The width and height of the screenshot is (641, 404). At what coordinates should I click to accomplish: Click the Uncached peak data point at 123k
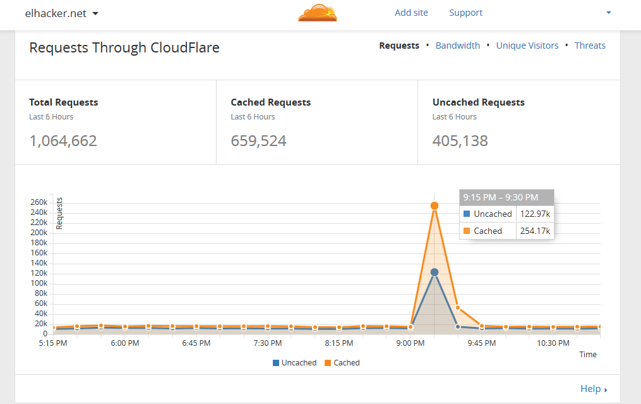[434, 272]
